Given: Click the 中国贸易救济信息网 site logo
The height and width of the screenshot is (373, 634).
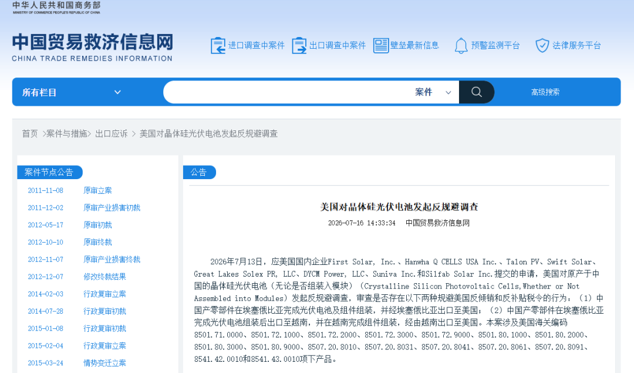Looking at the screenshot, I should (93, 48).
